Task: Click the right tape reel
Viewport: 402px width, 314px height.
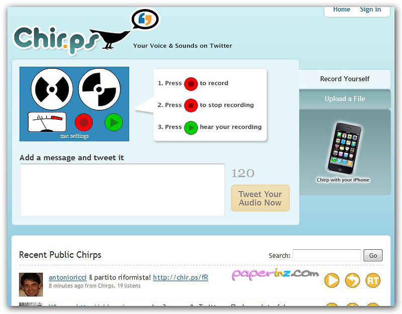Action: pyautogui.click(x=99, y=89)
